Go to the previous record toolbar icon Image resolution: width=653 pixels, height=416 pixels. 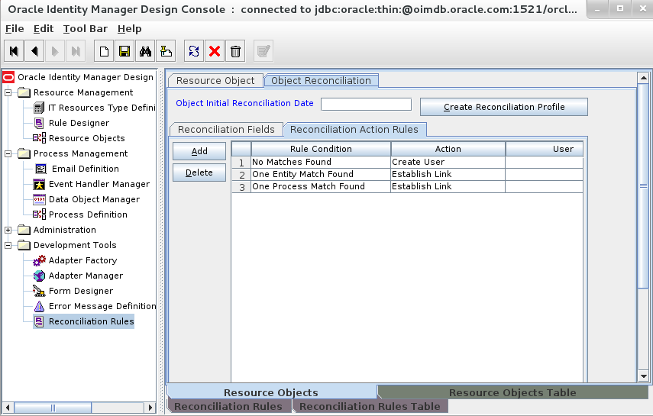[34, 51]
